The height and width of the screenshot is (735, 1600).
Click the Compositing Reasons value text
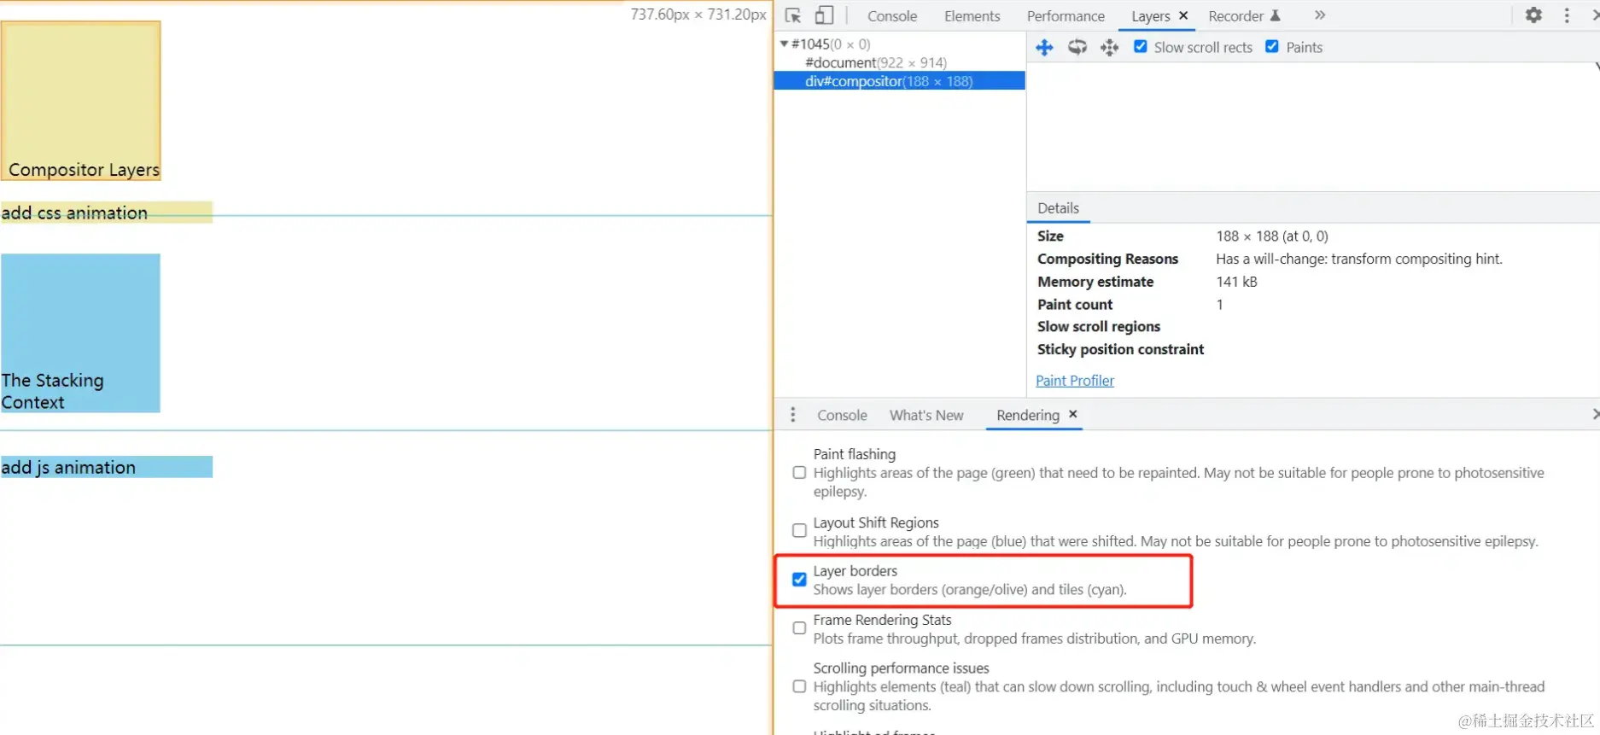1359,259
